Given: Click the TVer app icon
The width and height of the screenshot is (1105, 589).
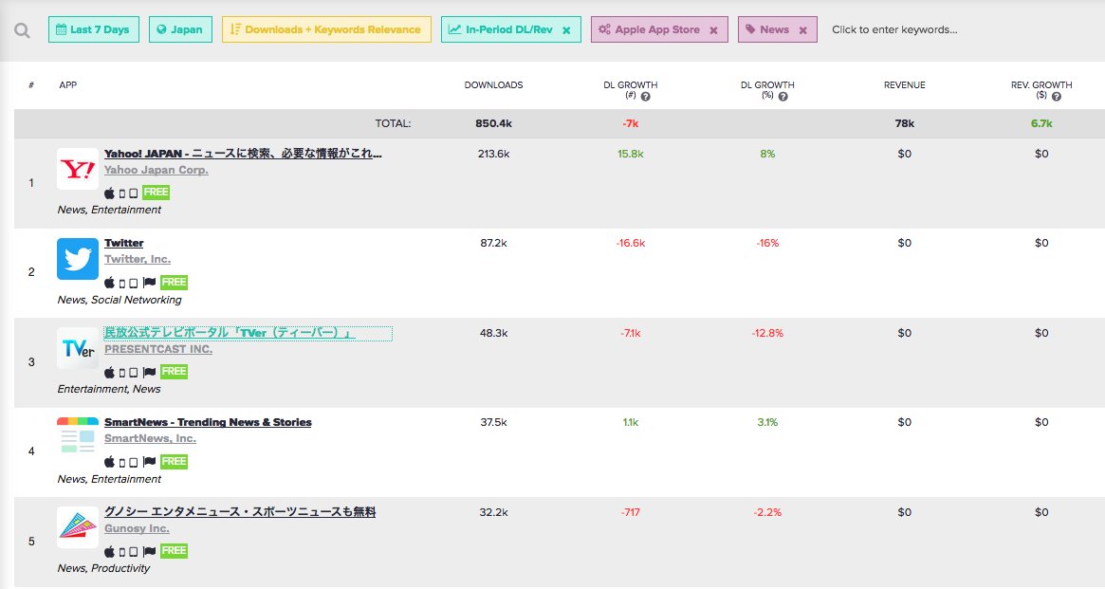Looking at the screenshot, I should coord(78,348).
